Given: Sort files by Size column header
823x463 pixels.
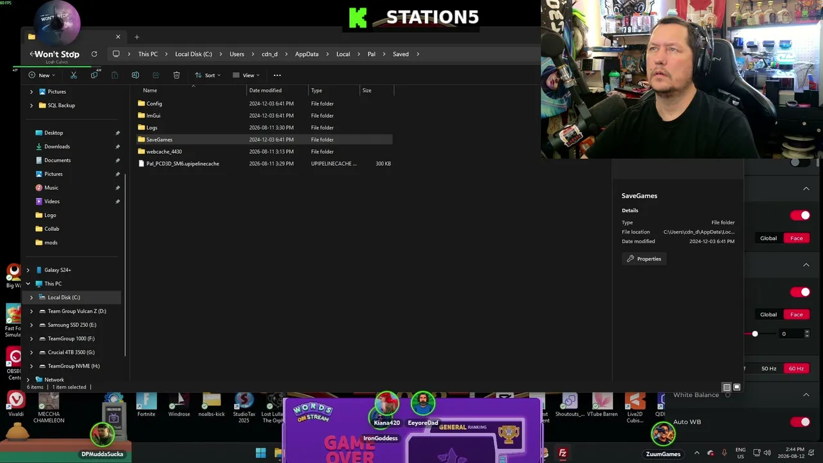Looking at the screenshot, I should tap(366, 90).
